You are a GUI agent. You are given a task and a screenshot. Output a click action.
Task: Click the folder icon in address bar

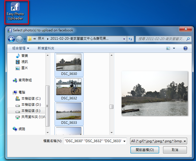pyautogui.click(x=30, y=39)
